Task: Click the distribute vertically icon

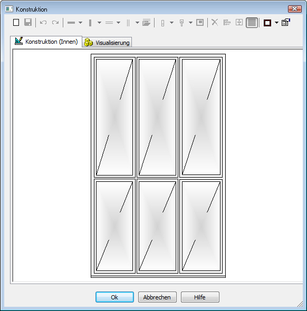Action: [x=239, y=23]
